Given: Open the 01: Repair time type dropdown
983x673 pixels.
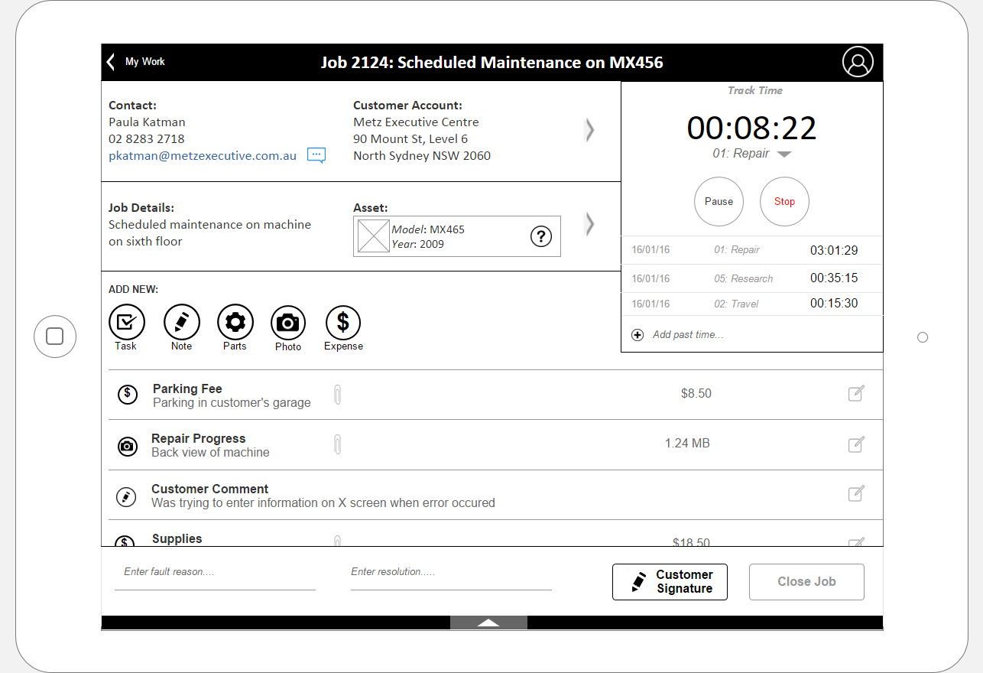Looking at the screenshot, I should (751, 154).
